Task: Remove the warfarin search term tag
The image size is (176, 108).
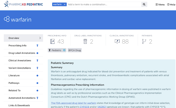Action: (65, 4)
